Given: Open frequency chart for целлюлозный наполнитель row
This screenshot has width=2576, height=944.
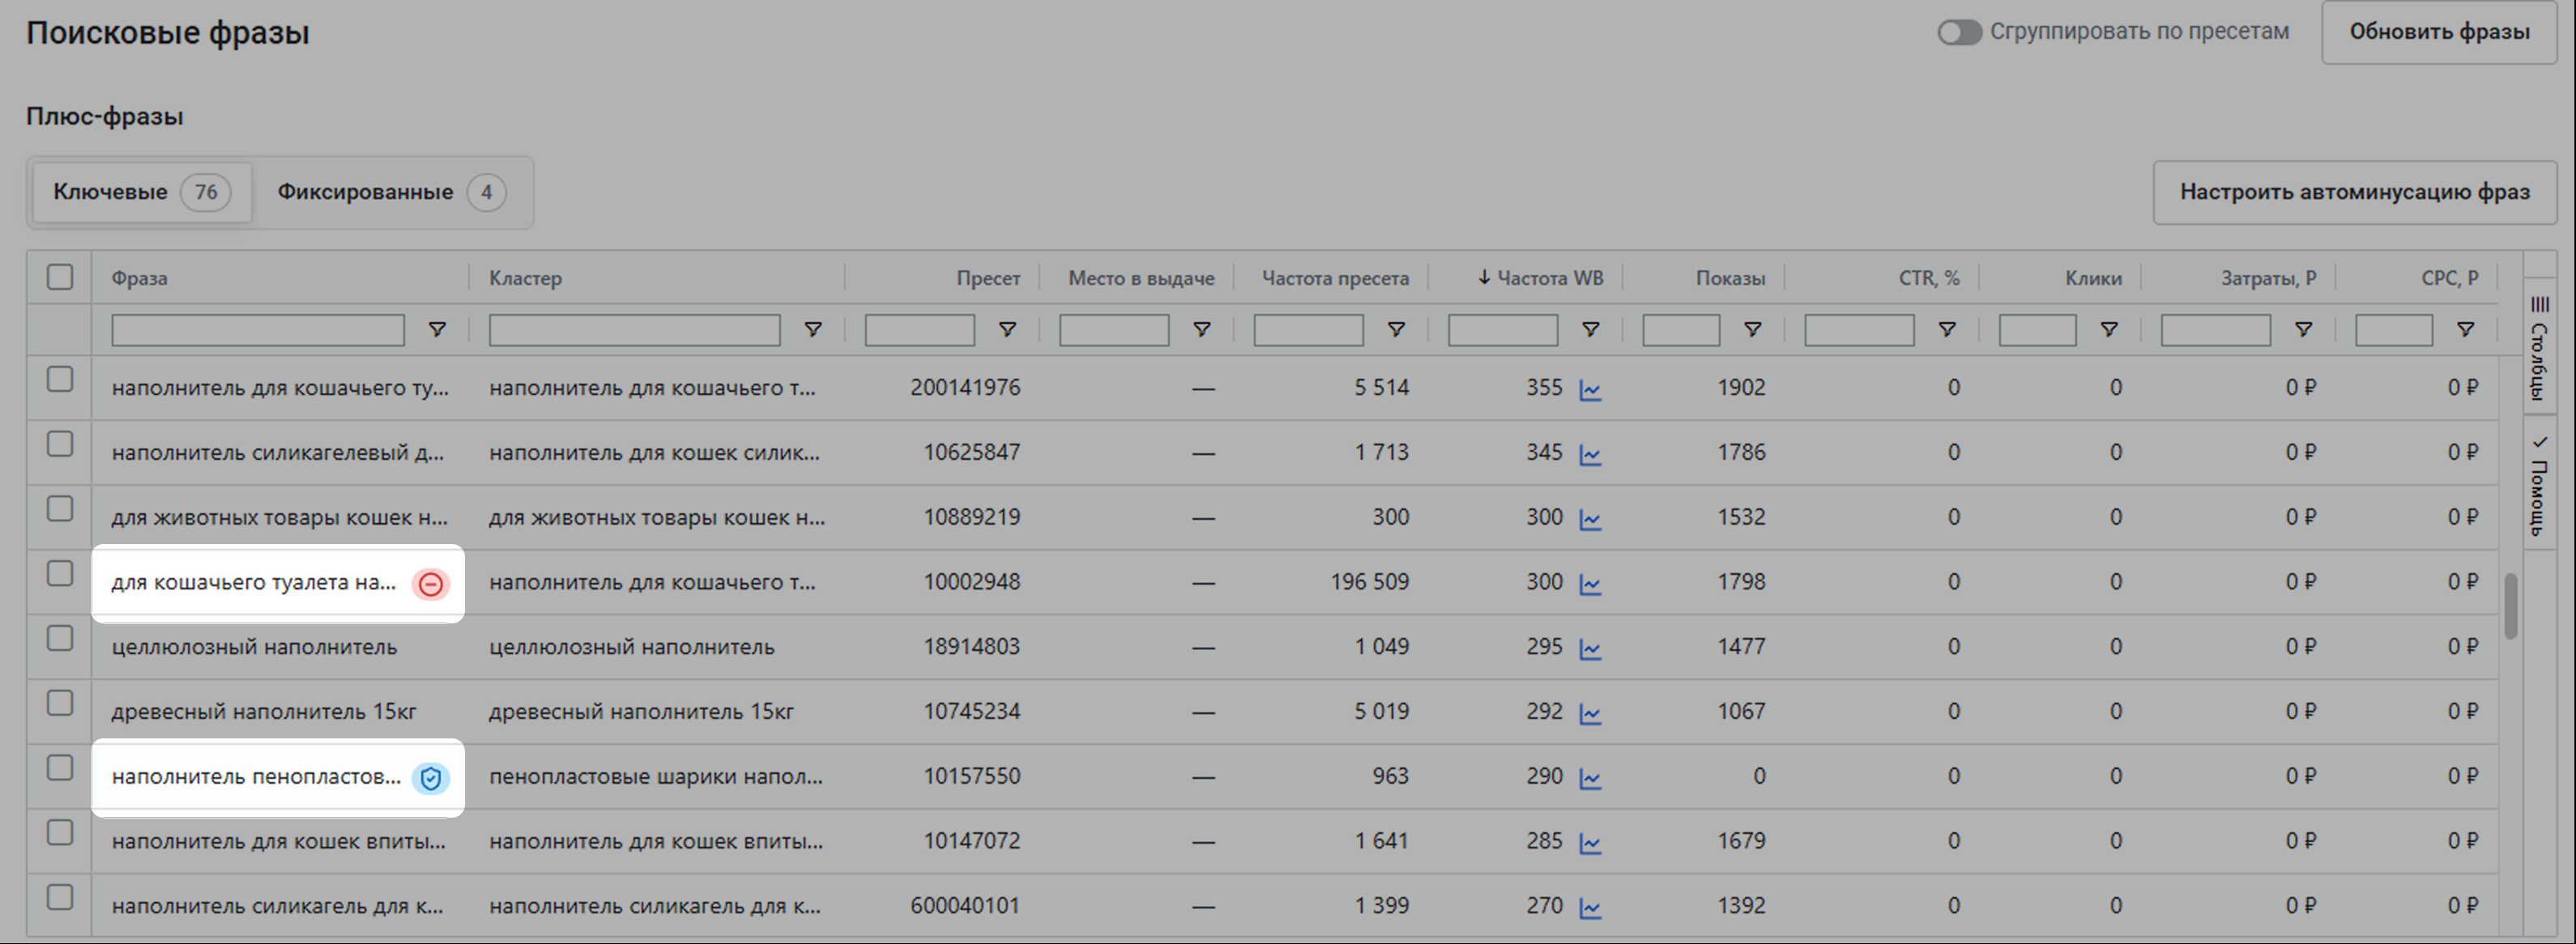Looking at the screenshot, I should (x=1590, y=649).
